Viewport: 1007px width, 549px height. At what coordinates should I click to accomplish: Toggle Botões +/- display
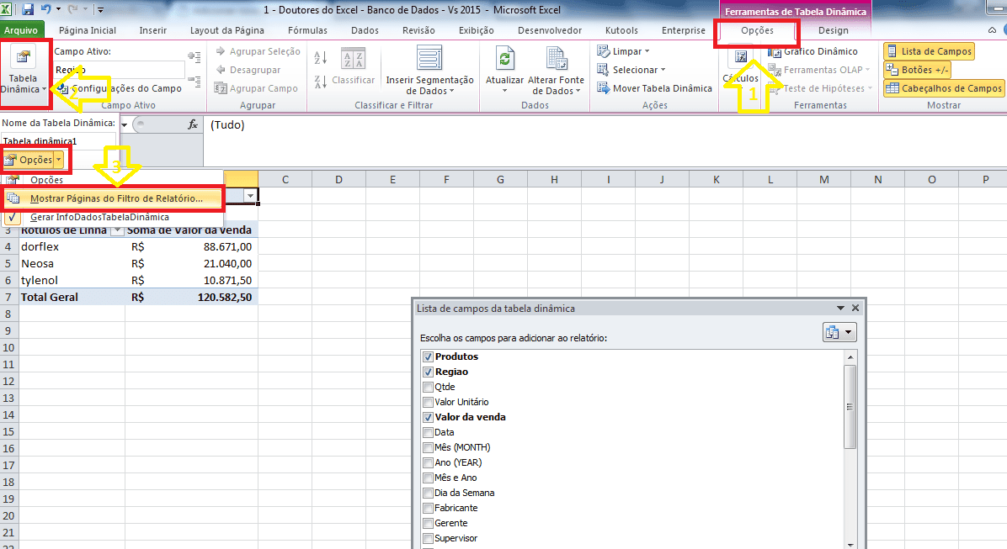click(917, 70)
